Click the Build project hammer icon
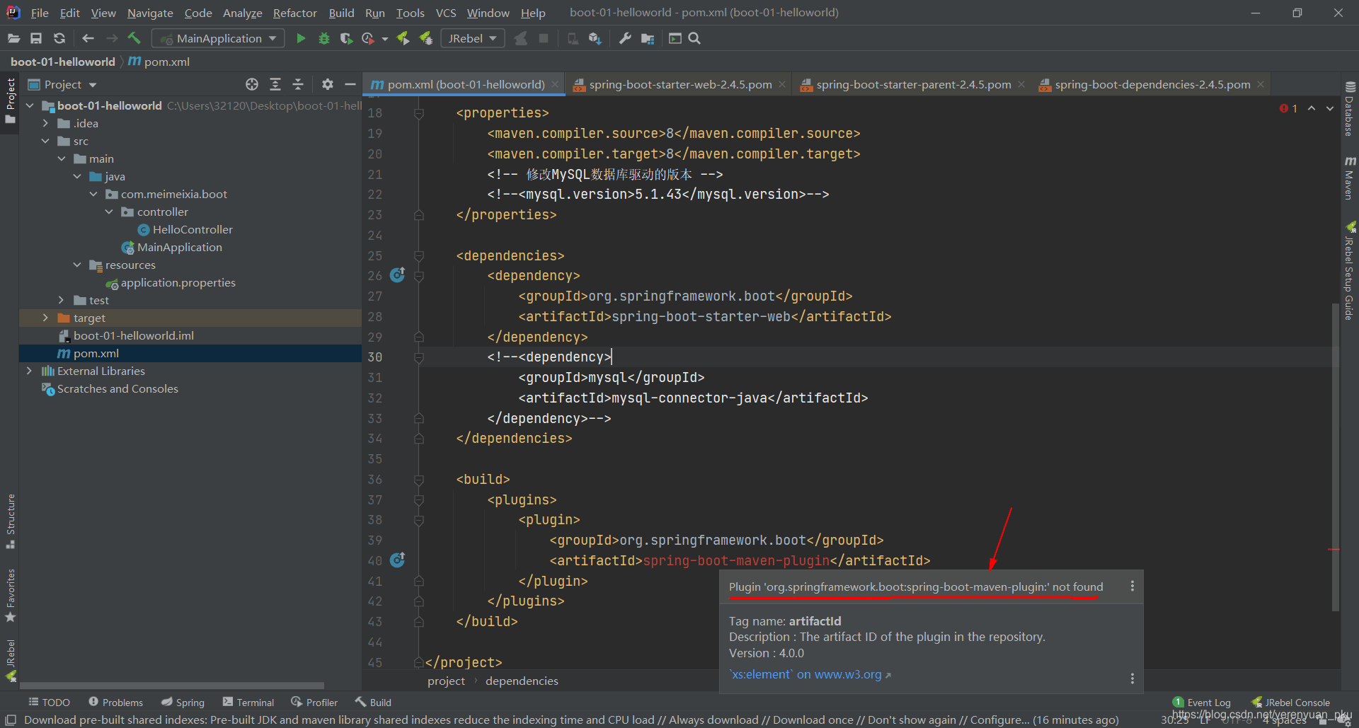Screen dimensions: 1359x728 134,38
